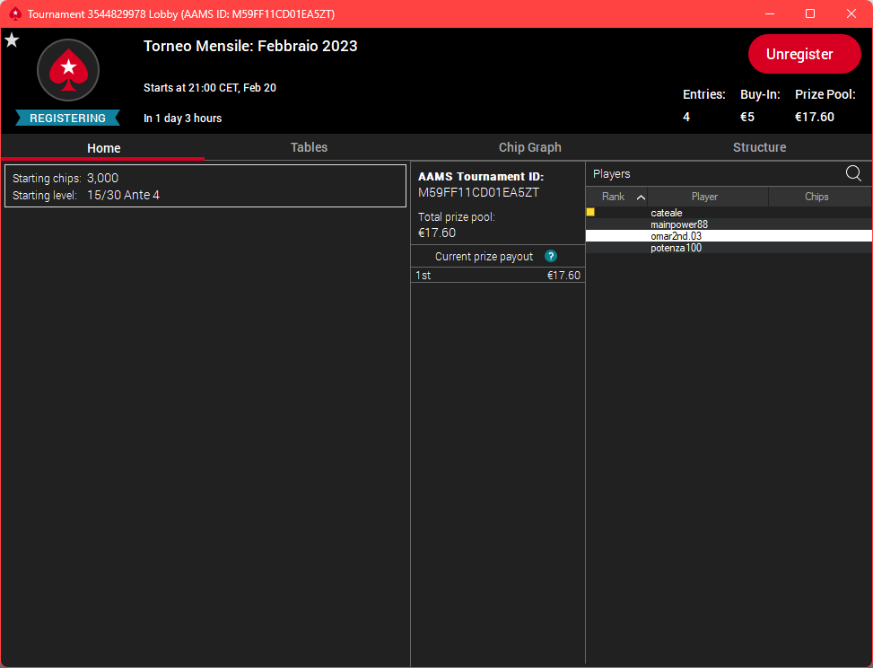
Task: Select highlighted player omar2nd.03
Action: tap(729, 236)
